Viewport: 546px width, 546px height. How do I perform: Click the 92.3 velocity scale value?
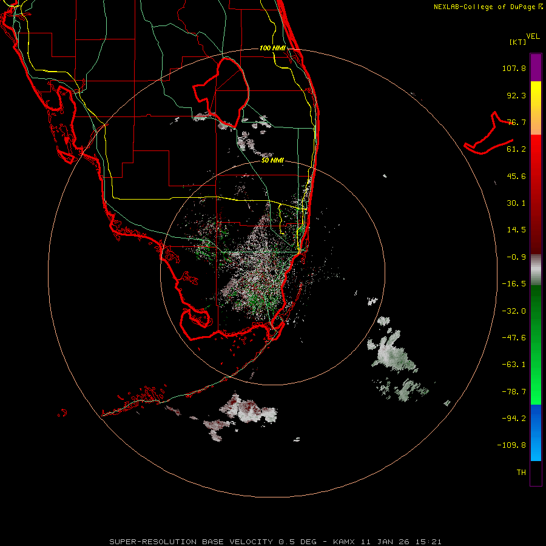pyautogui.click(x=516, y=95)
